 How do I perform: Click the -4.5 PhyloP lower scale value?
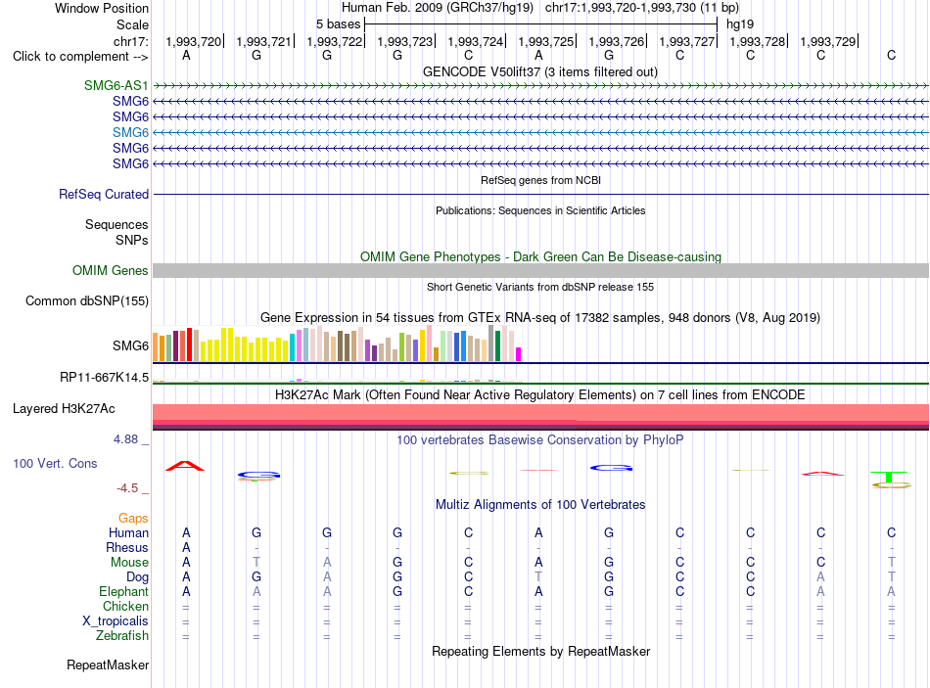click(x=127, y=488)
